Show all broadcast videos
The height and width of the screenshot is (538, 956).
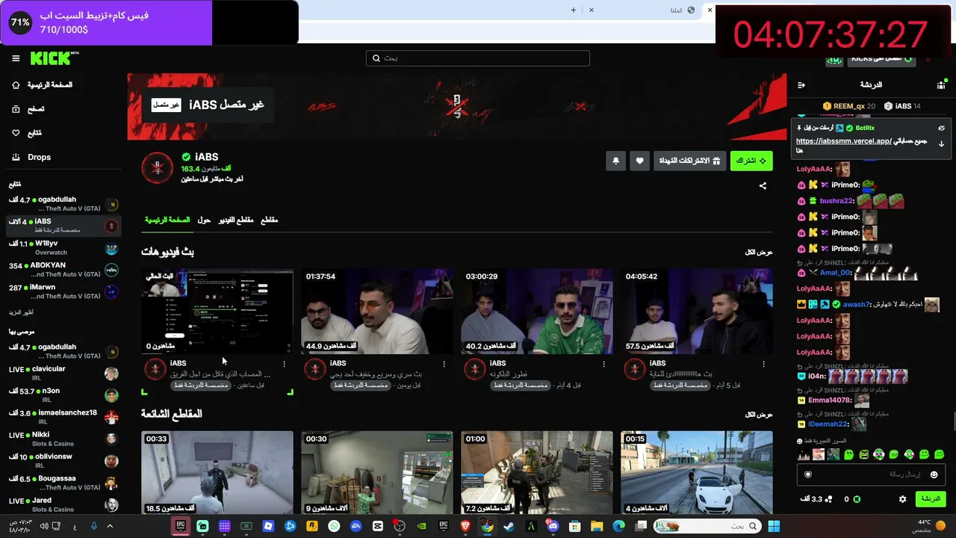pos(759,253)
